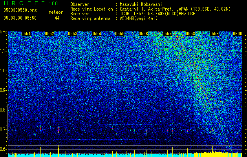247x157 pixels.
Task: Click the 0.7 kHz axis label
Action: click(4, 130)
